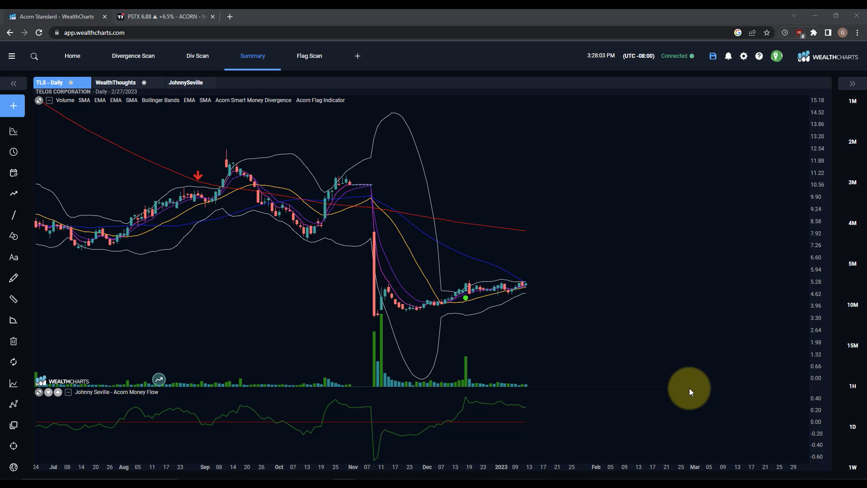Open the hamburger main menu

click(x=12, y=56)
